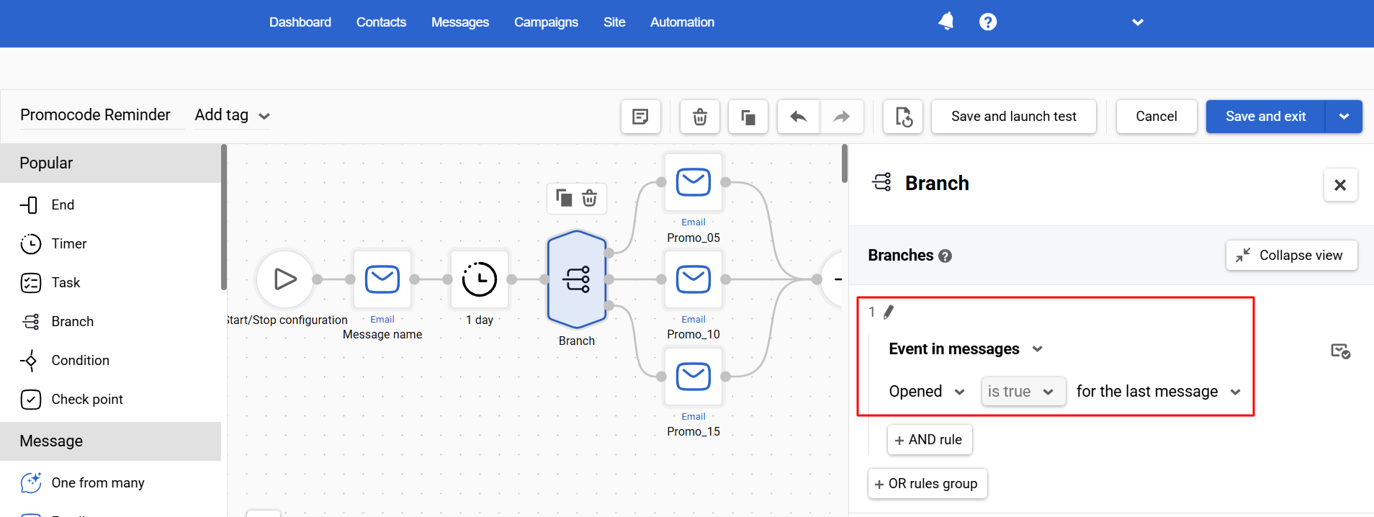
Task: Open the notifications bell
Action: 946,22
